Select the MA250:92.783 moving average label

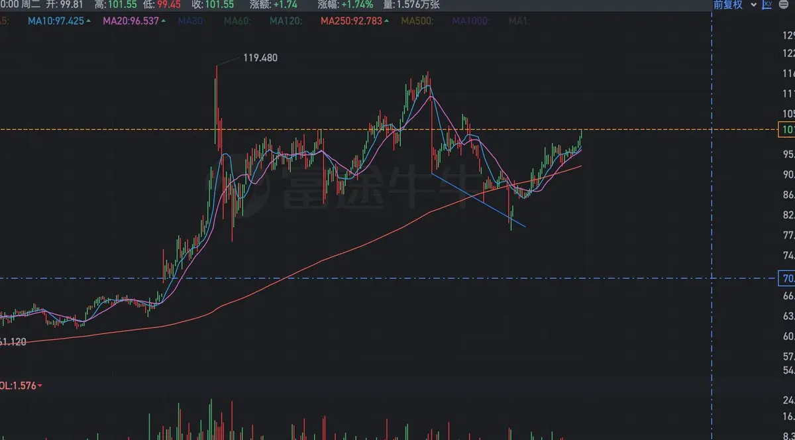[x=355, y=21]
